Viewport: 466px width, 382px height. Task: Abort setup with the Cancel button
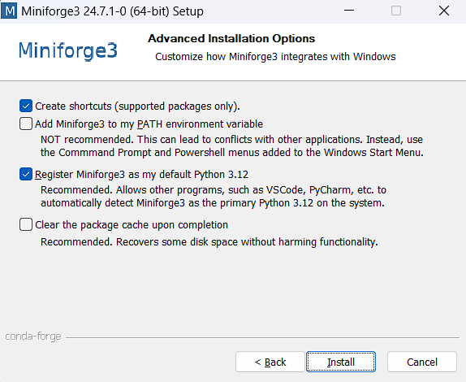click(x=422, y=362)
